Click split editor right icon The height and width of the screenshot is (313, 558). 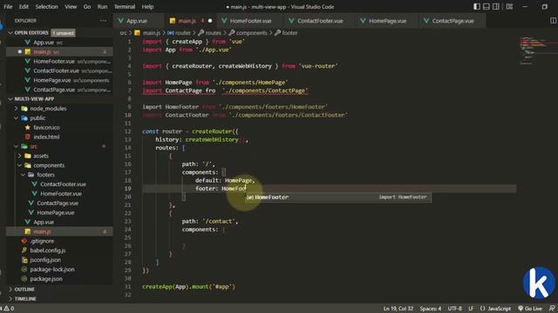[x=553, y=21]
